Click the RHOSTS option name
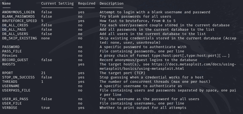This screenshot has height=114, width=243. point(9,64)
